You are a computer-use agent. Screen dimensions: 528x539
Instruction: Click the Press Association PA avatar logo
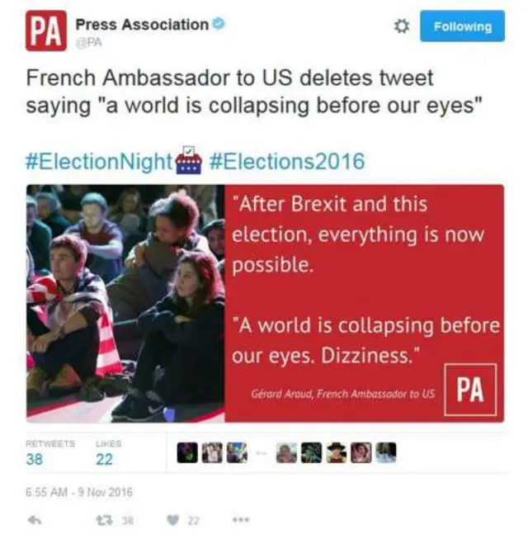[x=46, y=31]
